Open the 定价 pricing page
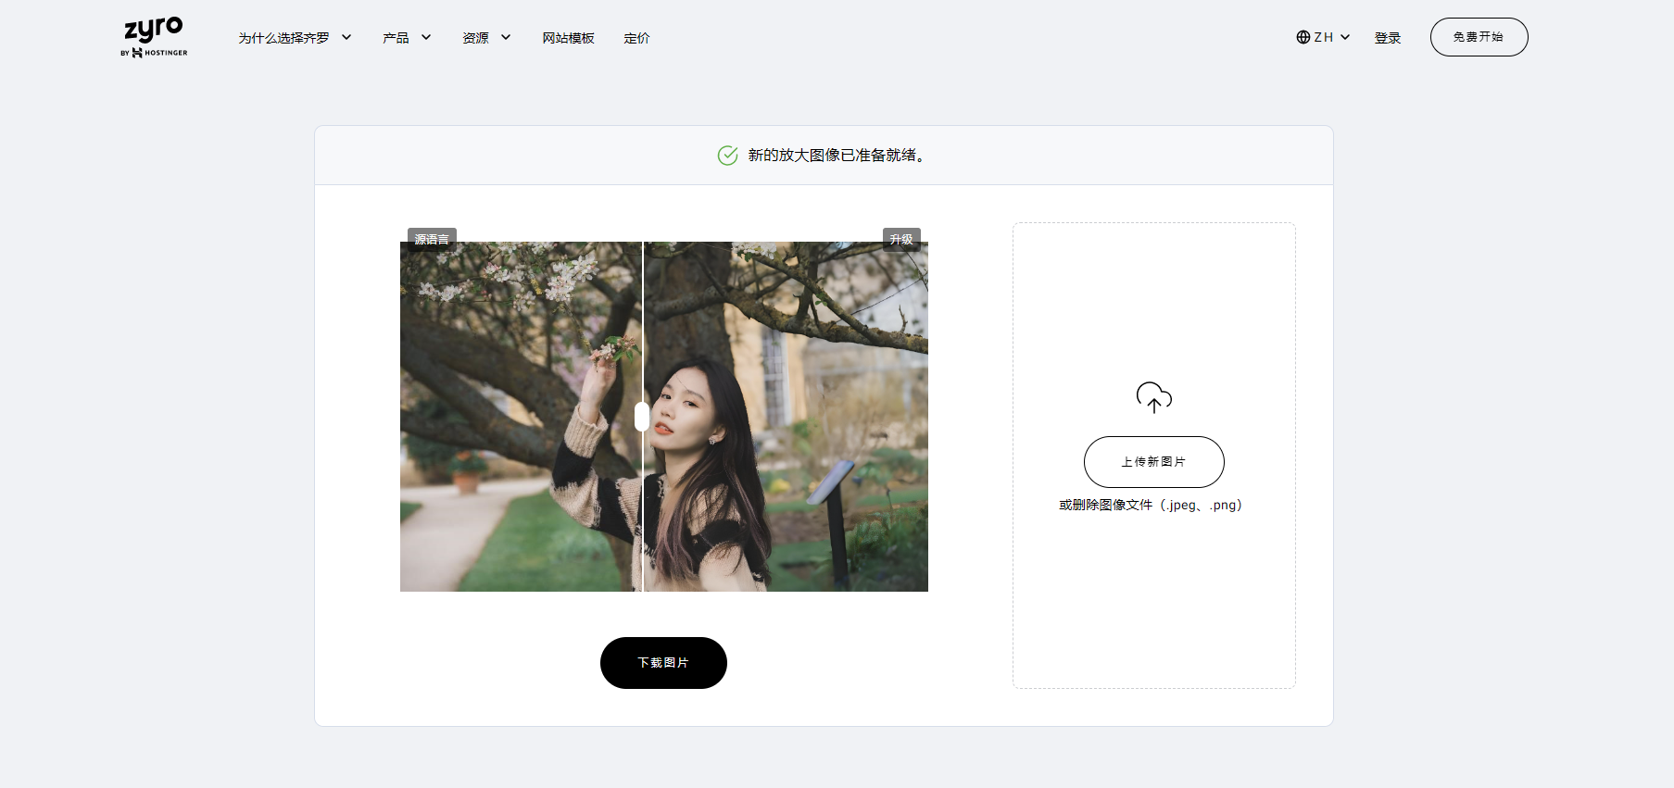Screen dimensions: 1674x788 click(x=636, y=38)
